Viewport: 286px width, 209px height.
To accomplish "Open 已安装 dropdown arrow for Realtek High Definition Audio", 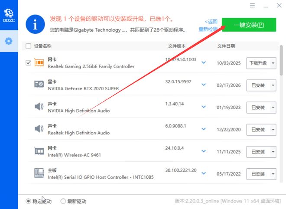I will click(273, 130).
